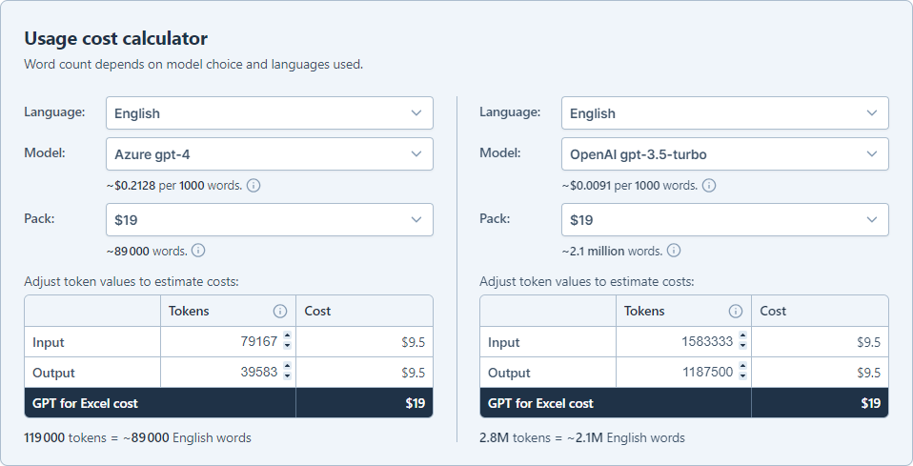The width and height of the screenshot is (913, 466).
Task: Click the Input tokens field showing 1583333
Action: 683,341
